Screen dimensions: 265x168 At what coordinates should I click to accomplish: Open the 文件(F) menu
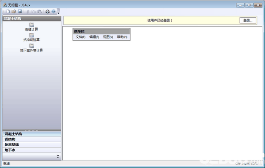pos(81,37)
